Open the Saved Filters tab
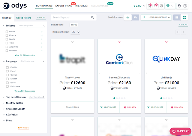Viewport: 192px width, 136px height. (24, 18)
